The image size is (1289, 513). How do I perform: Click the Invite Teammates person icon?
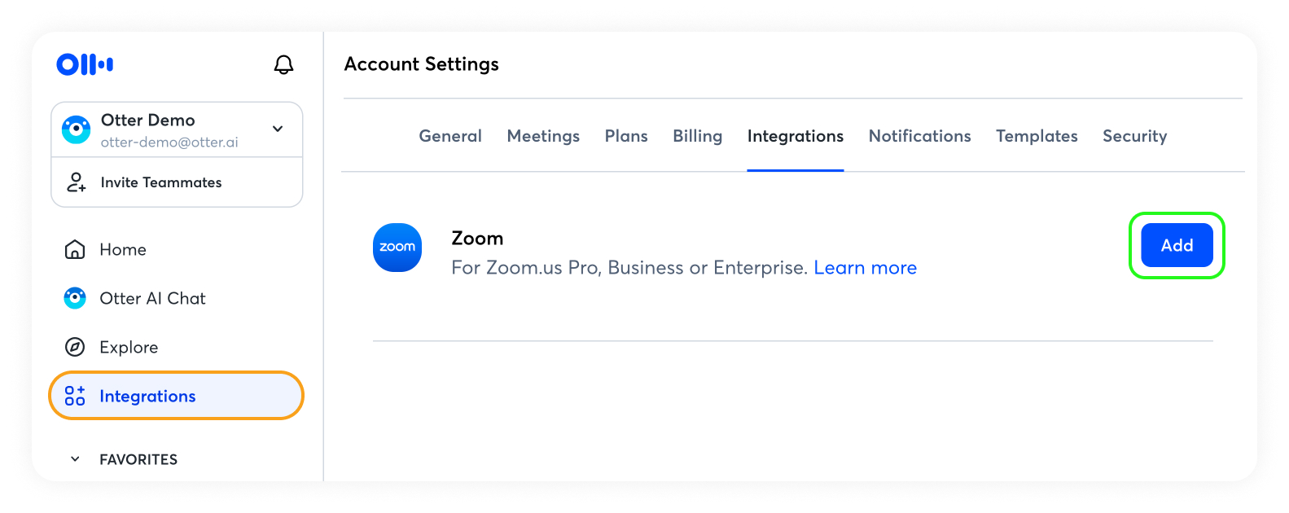pyautogui.click(x=76, y=182)
